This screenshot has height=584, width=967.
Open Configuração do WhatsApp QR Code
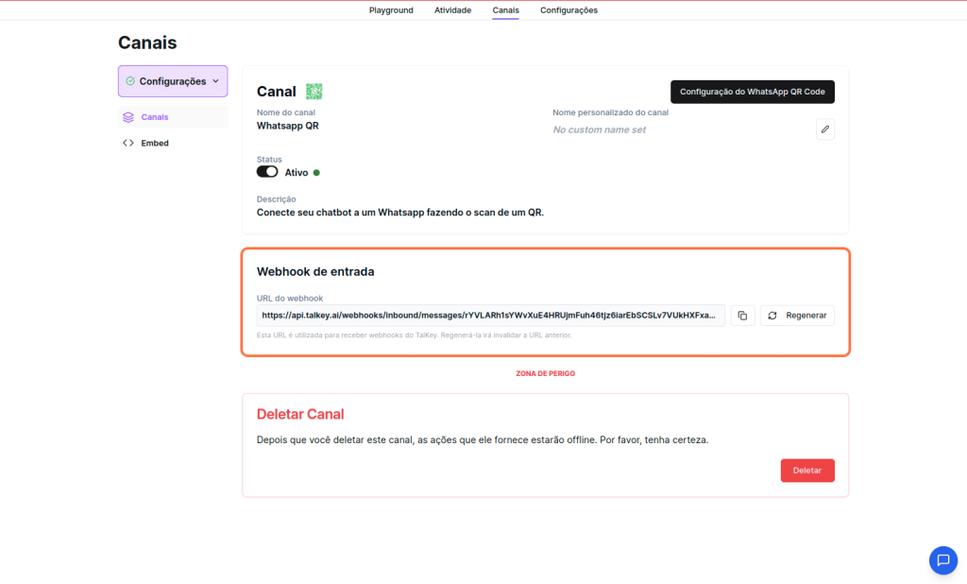(752, 92)
